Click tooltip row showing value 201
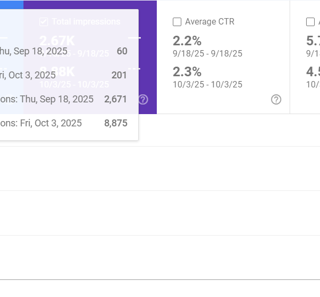Viewport: 320px width, 297px height. pos(64,75)
